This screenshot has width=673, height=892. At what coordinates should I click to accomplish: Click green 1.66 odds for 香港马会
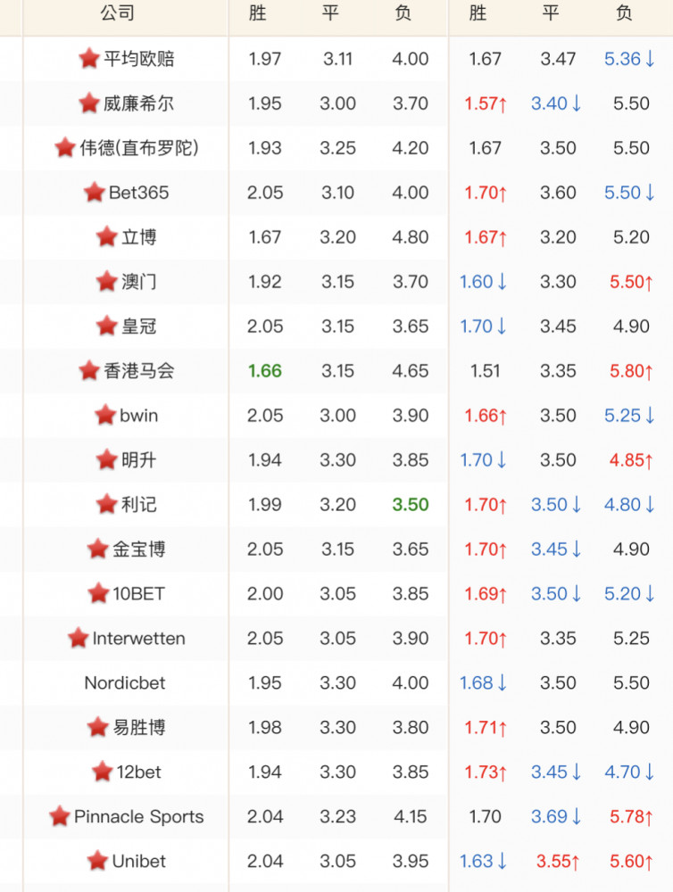point(265,371)
